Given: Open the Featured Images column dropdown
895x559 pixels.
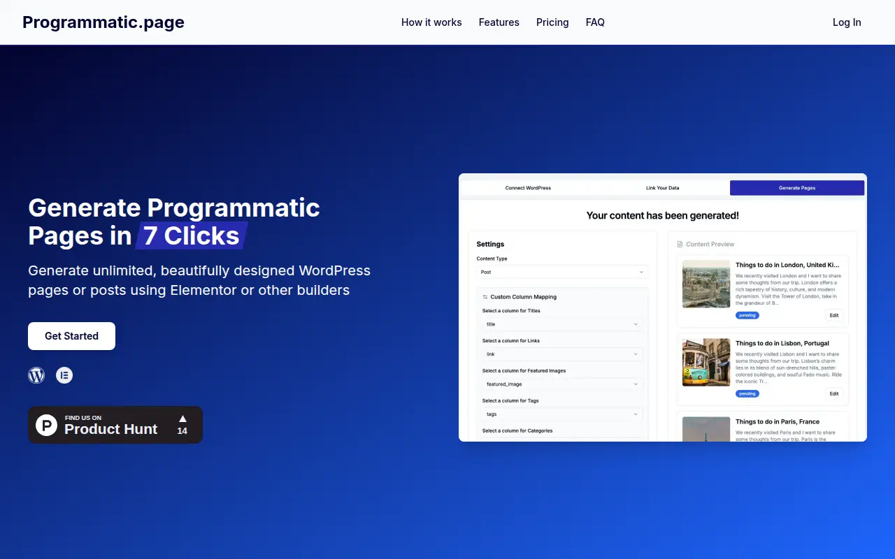Looking at the screenshot, I should [562, 384].
